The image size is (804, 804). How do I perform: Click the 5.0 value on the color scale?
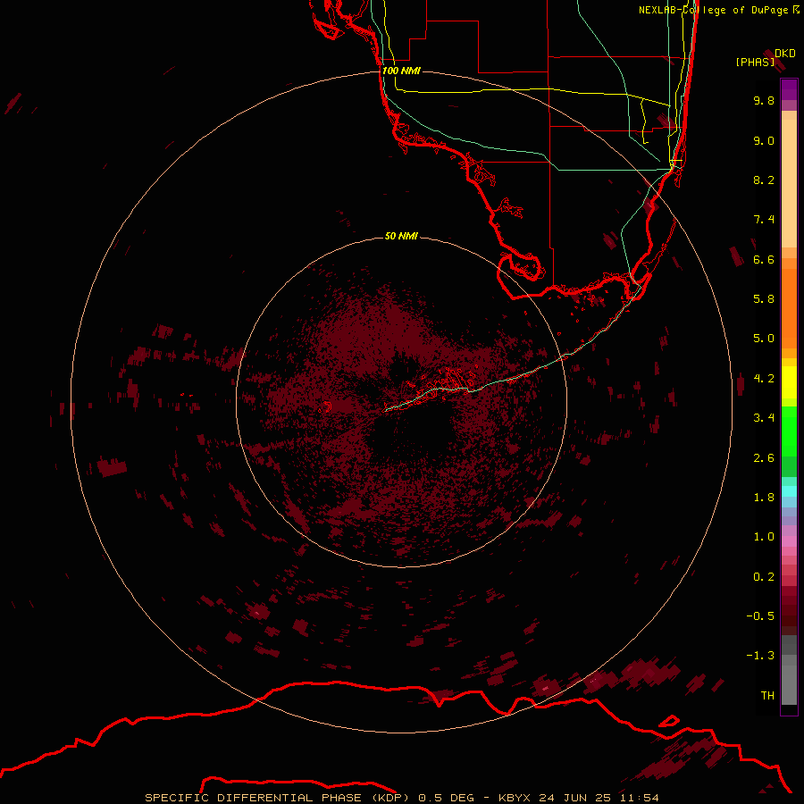764,339
